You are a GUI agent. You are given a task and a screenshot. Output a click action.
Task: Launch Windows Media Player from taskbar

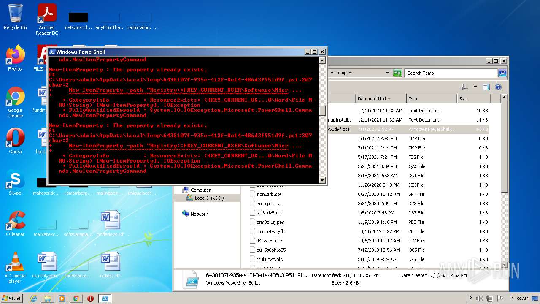tap(62, 299)
